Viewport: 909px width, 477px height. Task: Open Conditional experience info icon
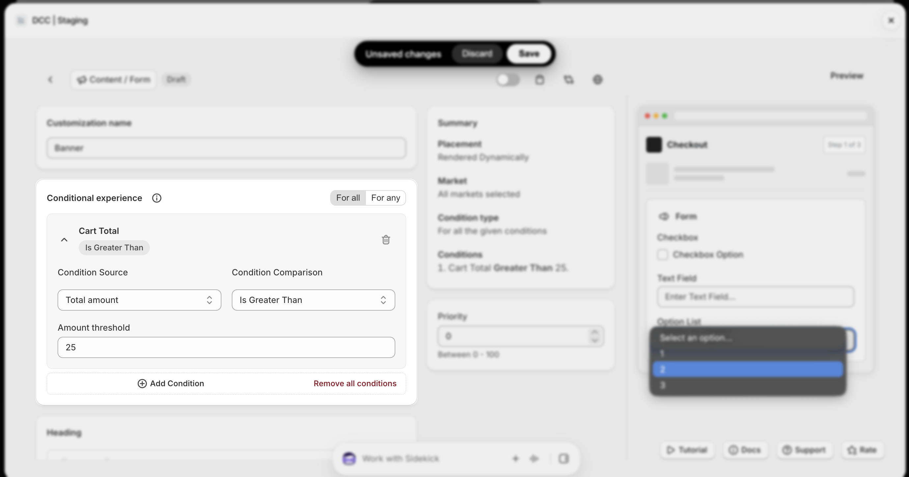point(157,198)
